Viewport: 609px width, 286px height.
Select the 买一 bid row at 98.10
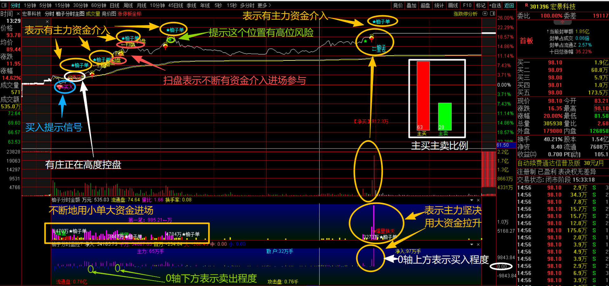563,63
